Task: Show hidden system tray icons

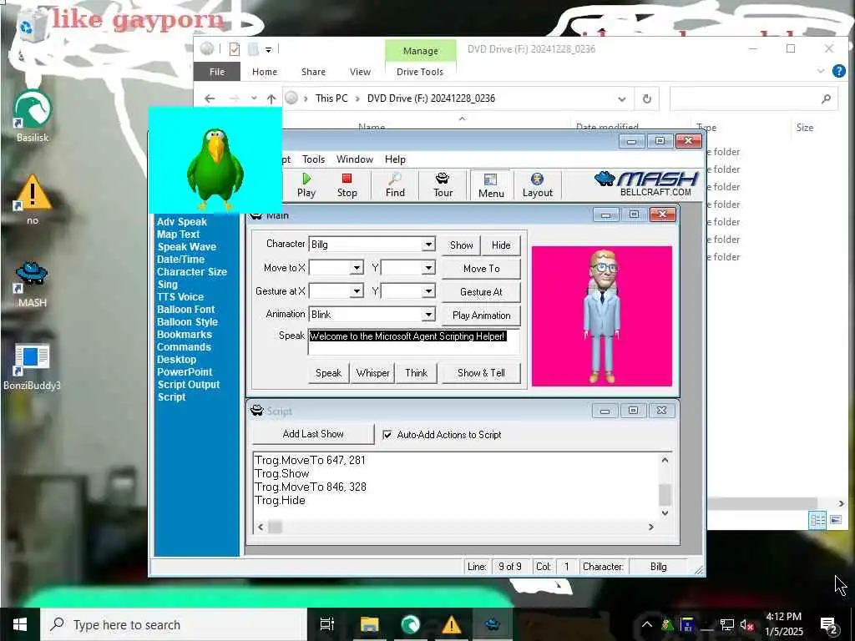Action: click(x=647, y=624)
